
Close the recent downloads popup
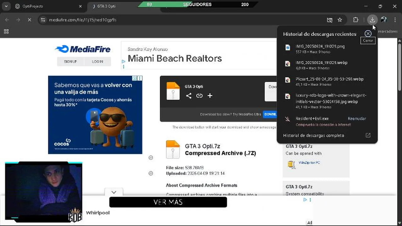point(368,34)
